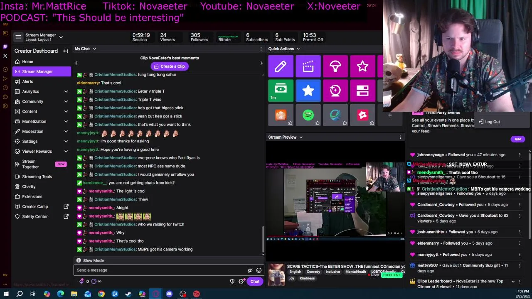Image resolution: width=532 pixels, height=299 pixels.
Task: Open Extensions in the sidebar
Action: pos(42,196)
